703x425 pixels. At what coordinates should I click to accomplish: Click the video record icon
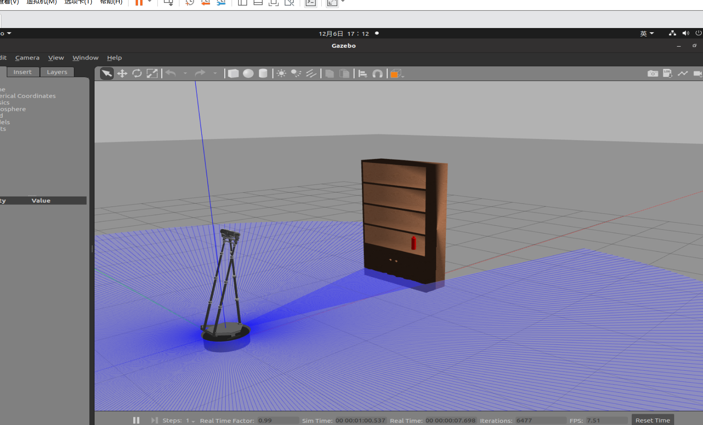pos(698,74)
